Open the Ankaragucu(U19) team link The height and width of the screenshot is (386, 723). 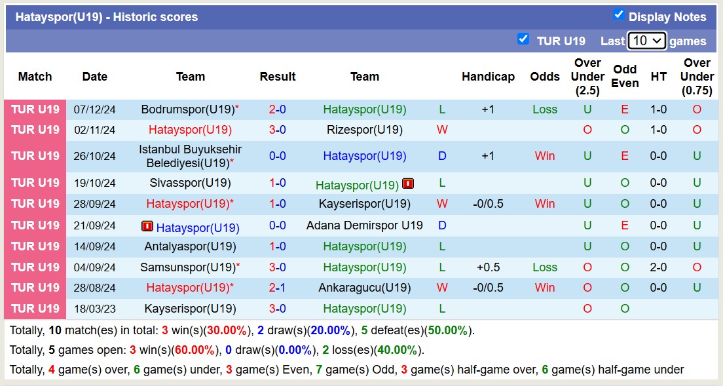tap(364, 287)
